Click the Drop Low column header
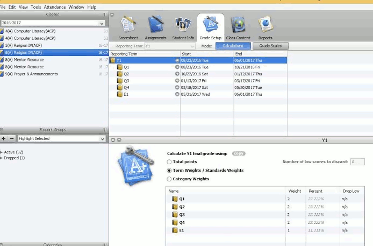 coord(351,191)
